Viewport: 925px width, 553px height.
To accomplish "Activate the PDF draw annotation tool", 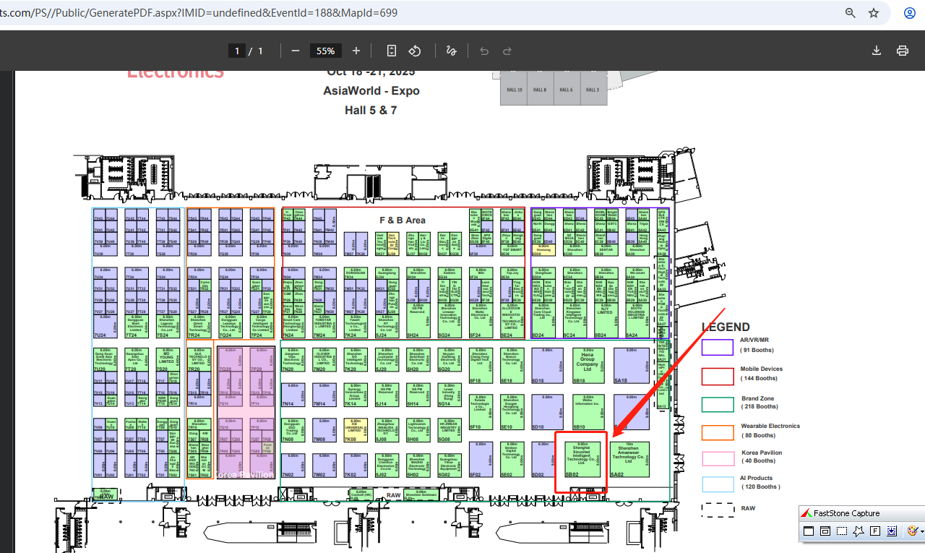I will [x=451, y=51].
